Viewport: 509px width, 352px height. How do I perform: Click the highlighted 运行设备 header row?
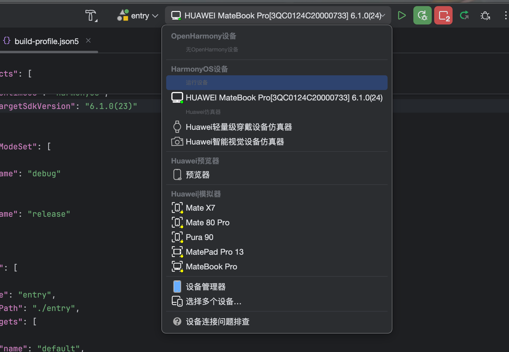pos(277,83)
